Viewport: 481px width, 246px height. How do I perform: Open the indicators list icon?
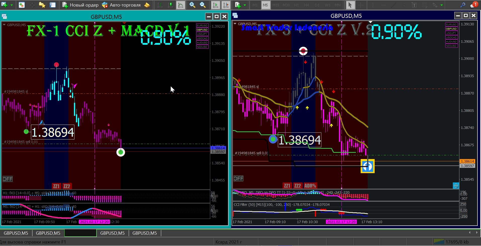coord(238,5)
